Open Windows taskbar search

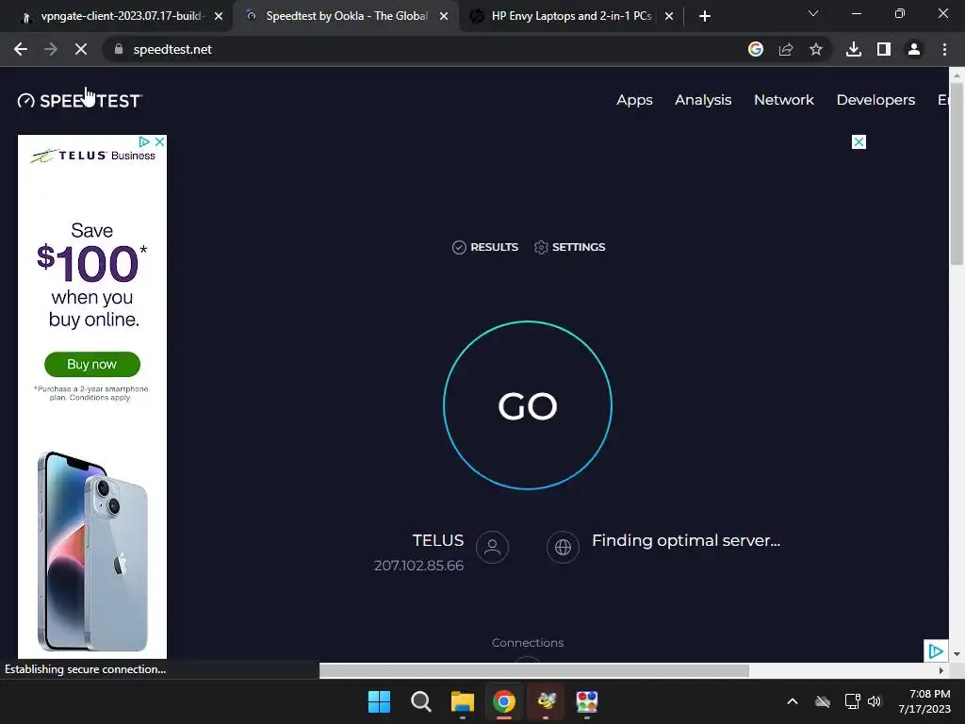pos(421,701)
